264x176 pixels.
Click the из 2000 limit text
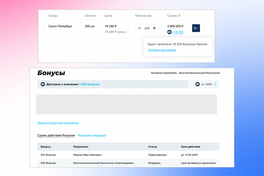(207, 84)
